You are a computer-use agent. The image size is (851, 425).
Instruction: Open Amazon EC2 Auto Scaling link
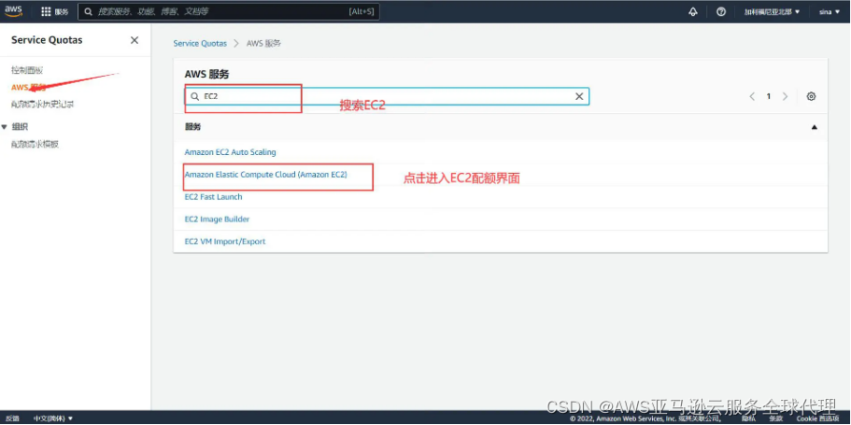[x=230, y=152]
